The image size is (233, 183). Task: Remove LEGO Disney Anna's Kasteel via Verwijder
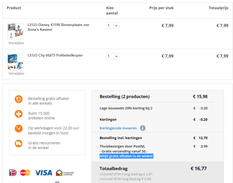pyautogui.click(x=16, y=43)
